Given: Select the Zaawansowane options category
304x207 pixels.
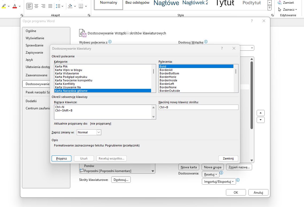Looking at the screenshot, I should click(x=36, y=75).
